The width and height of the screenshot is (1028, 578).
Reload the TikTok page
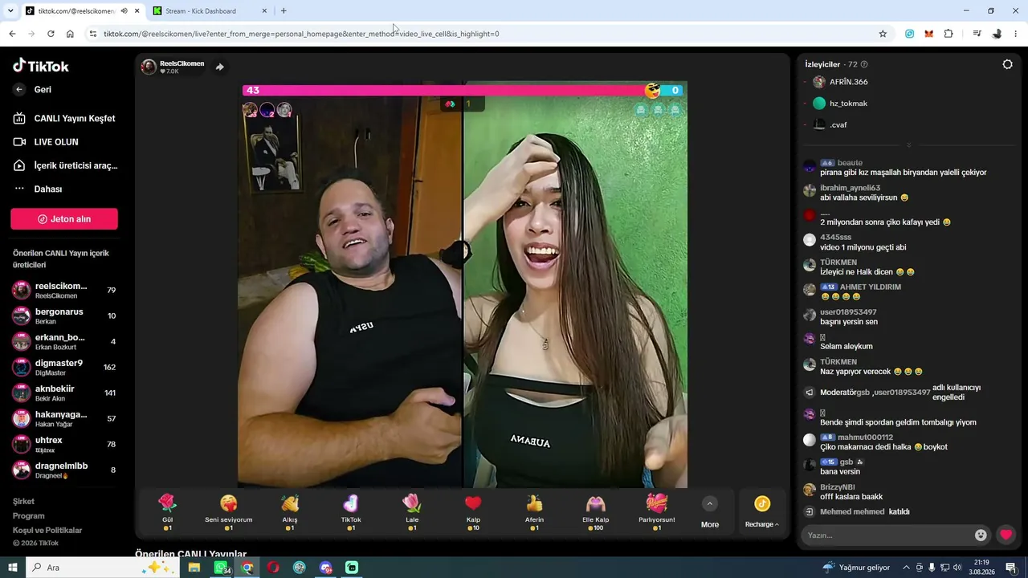click(x=51, y=34)
